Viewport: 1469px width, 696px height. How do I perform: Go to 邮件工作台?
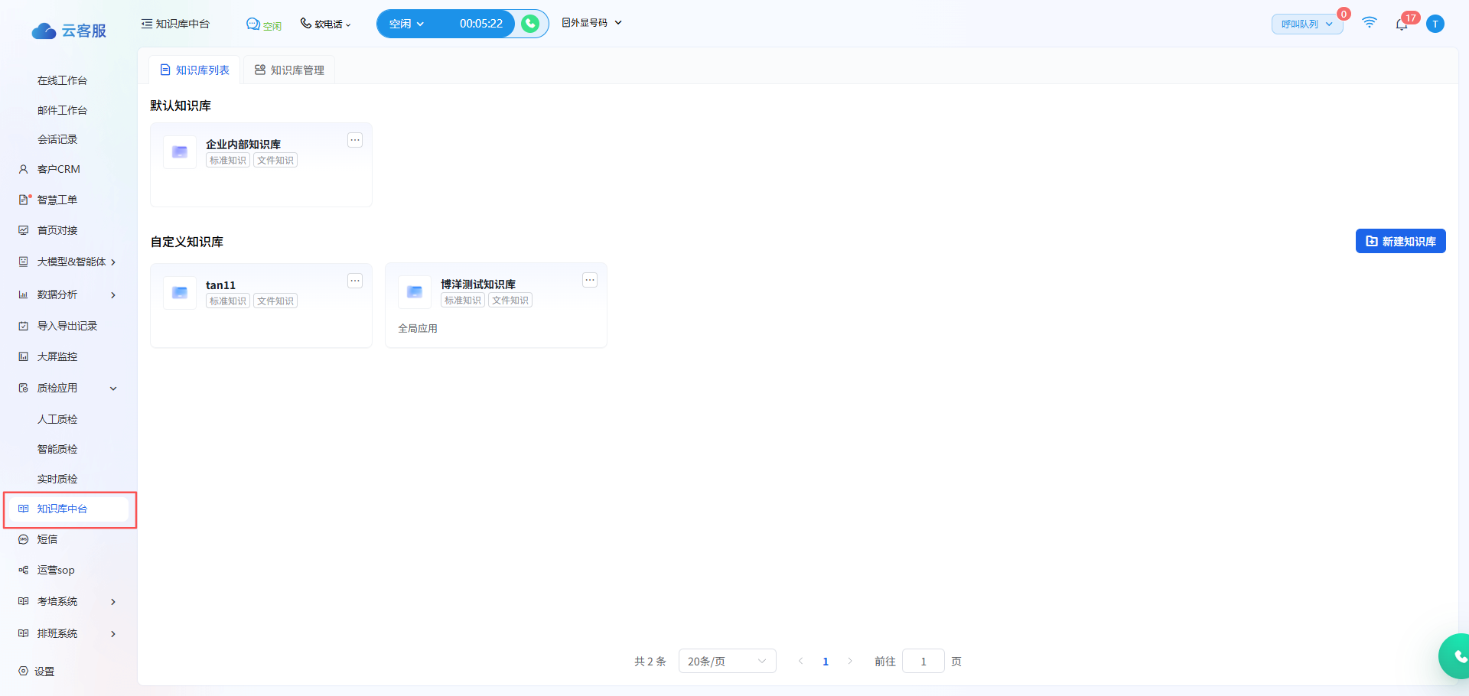(x=62, y=110)
